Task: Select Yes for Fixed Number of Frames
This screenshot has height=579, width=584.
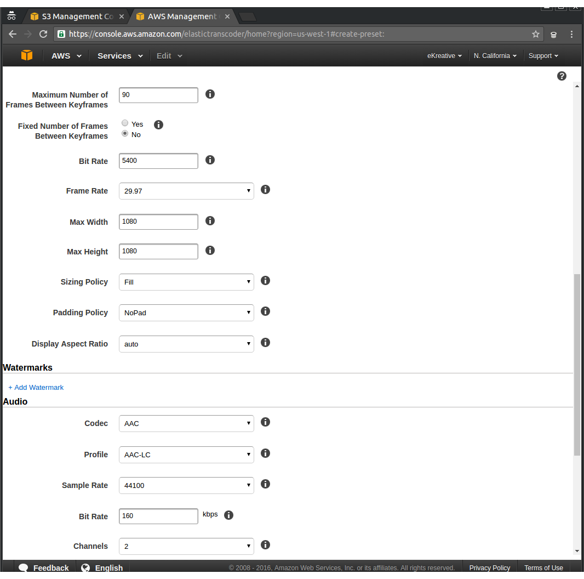Action: click(x=125, y=123)
